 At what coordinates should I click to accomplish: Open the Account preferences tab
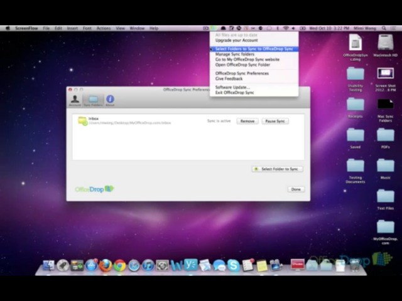75,100
